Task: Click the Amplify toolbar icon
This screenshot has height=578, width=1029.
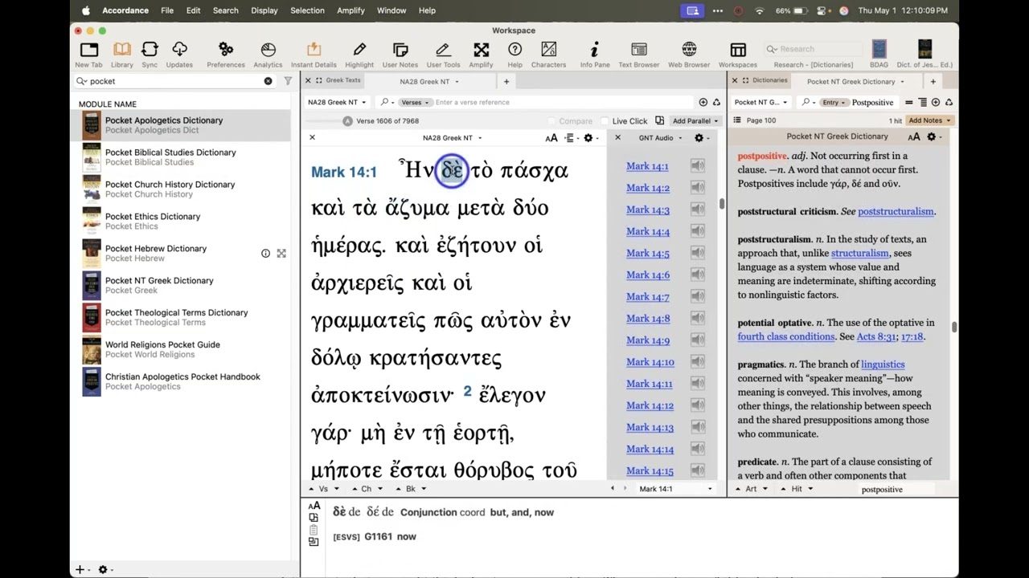Action: 481,54
